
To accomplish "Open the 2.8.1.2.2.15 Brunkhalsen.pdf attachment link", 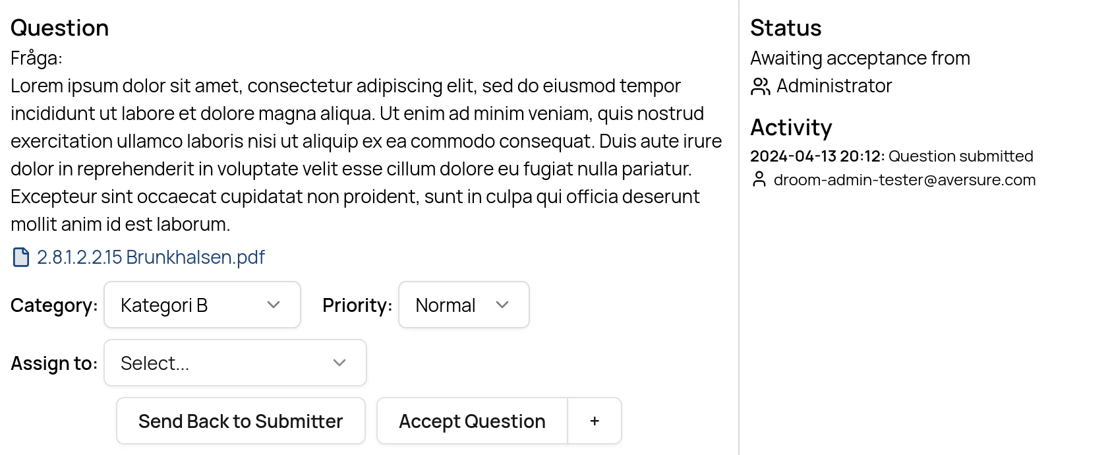I will coord(150,257).
